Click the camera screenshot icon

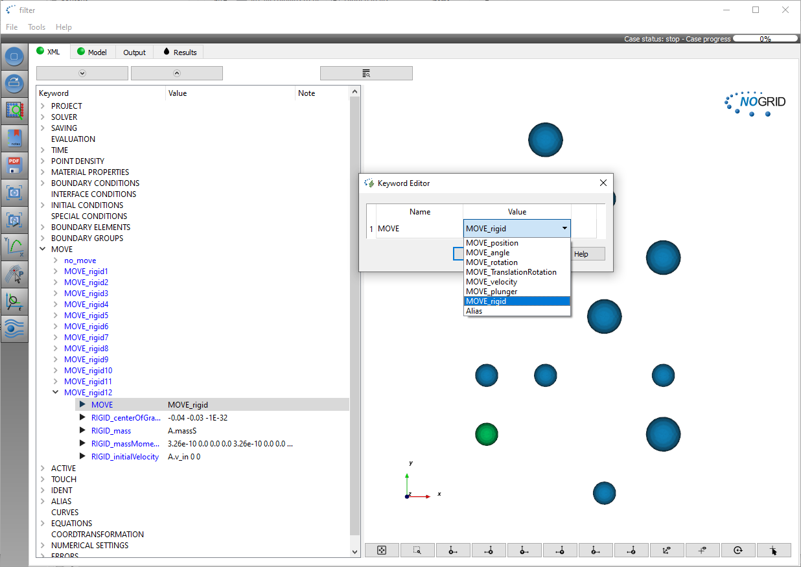pyautogui.click(x=14, y=192)
